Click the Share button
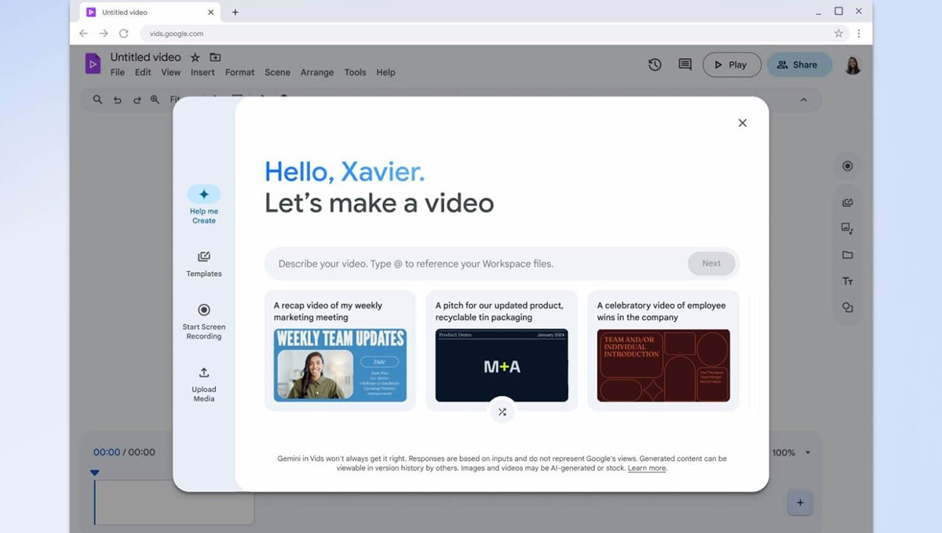 (799, 65)
